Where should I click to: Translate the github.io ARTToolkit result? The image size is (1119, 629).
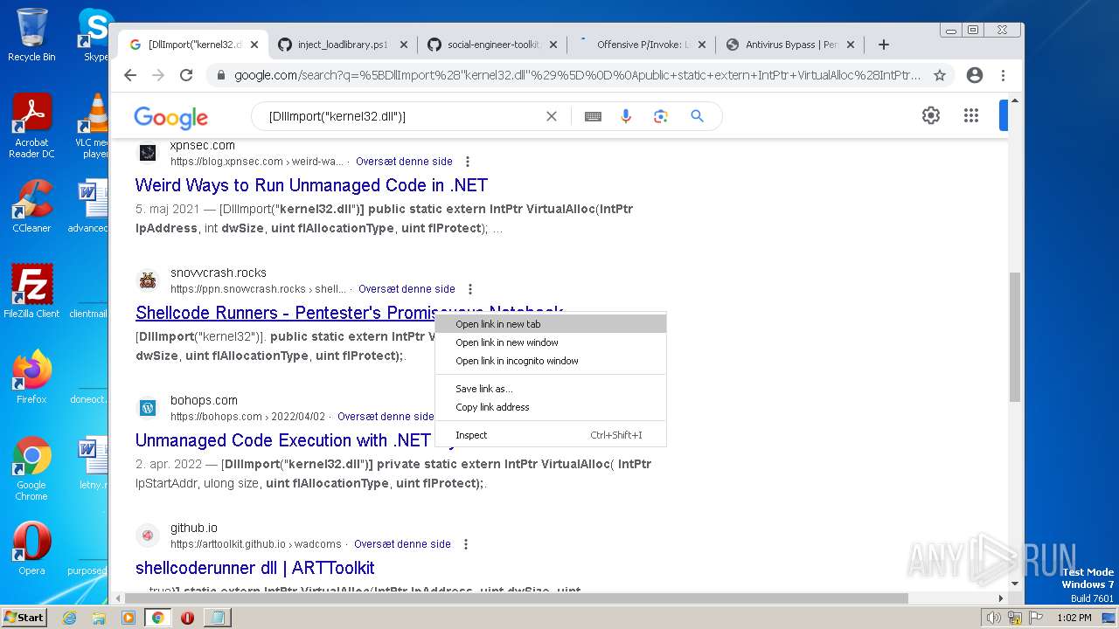point(402,544)
